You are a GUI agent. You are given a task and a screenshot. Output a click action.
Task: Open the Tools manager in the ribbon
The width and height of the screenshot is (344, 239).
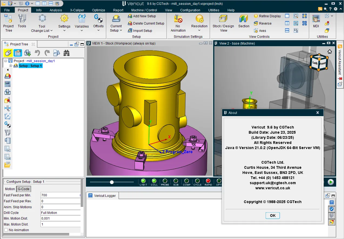pyautogui.click(x=22, y=21)
